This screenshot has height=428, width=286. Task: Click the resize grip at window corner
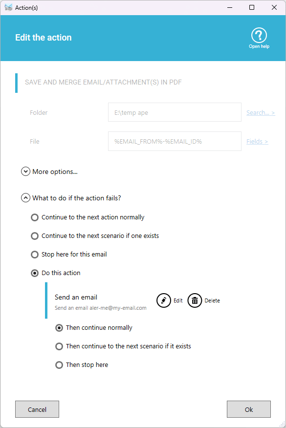[x=282, y=424]
